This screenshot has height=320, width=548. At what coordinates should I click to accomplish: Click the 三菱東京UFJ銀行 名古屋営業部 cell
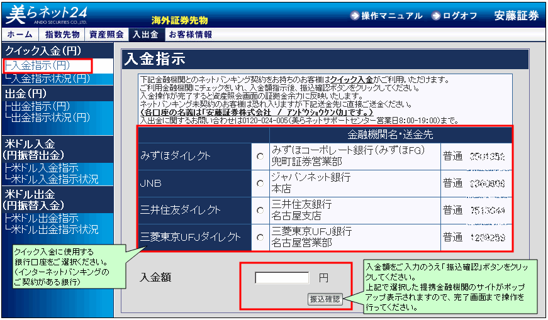click(x=355, y=237)
